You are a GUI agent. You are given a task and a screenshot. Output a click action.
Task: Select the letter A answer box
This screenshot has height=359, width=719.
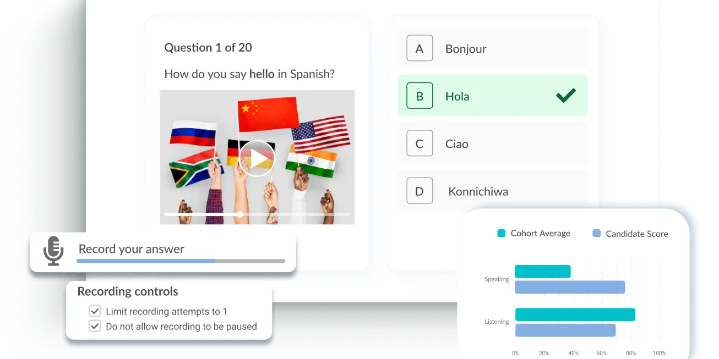(420, 48)
